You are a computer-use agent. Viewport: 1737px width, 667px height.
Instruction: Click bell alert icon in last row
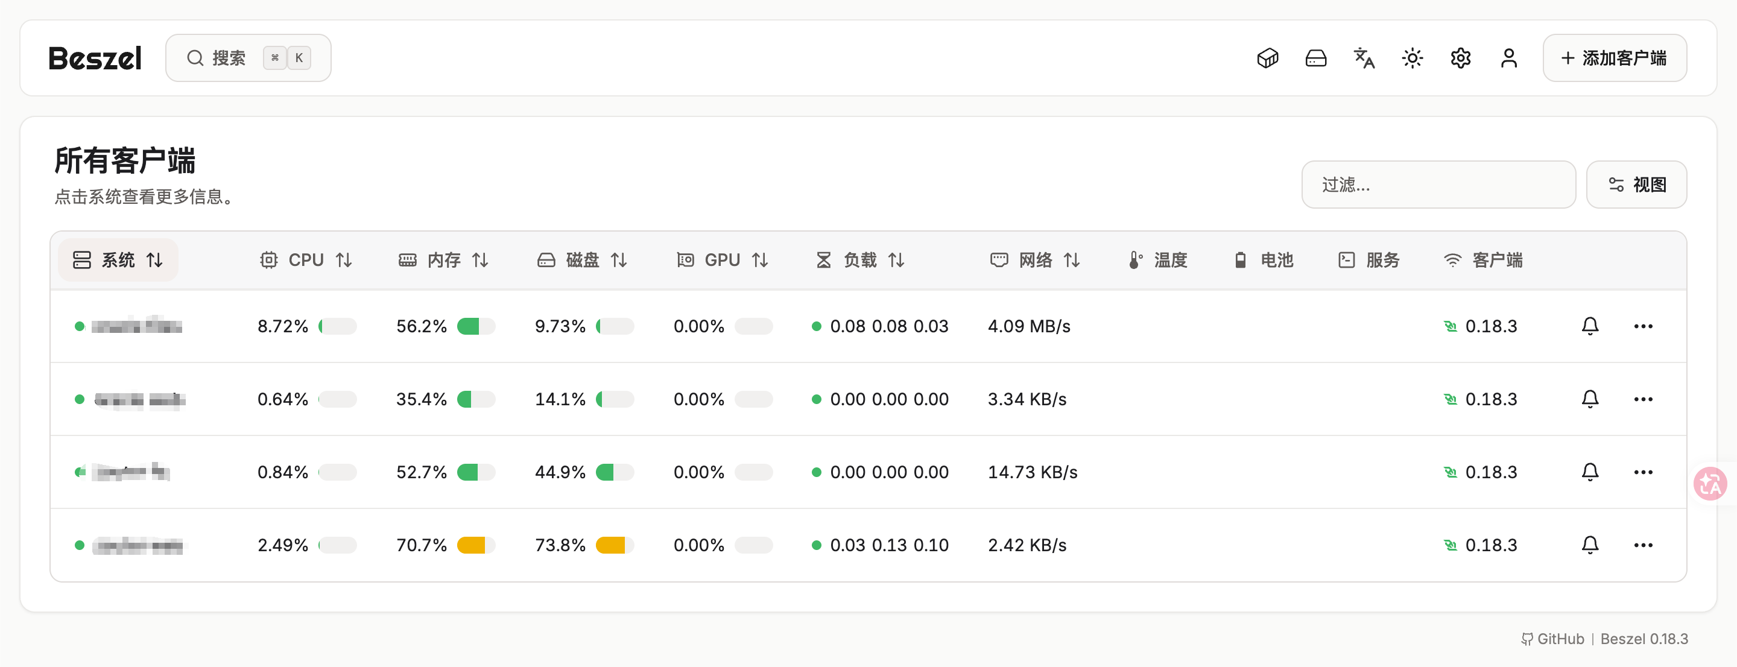[x=1589, y=545]
